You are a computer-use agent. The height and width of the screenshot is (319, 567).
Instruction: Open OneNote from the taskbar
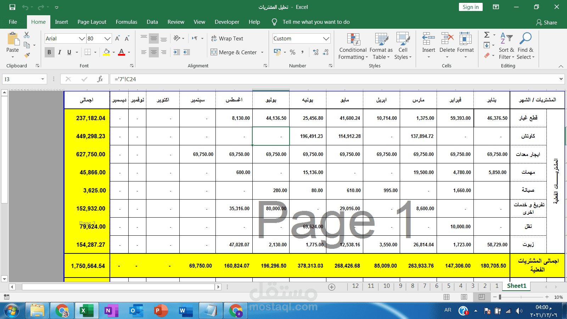tap(111, 311)
